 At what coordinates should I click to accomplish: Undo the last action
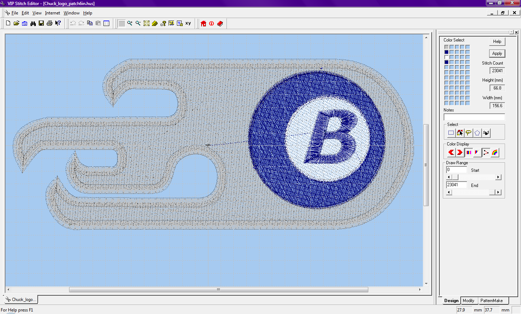pos(73,23)
